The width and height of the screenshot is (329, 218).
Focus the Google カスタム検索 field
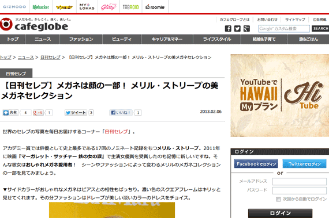[284, 29]
